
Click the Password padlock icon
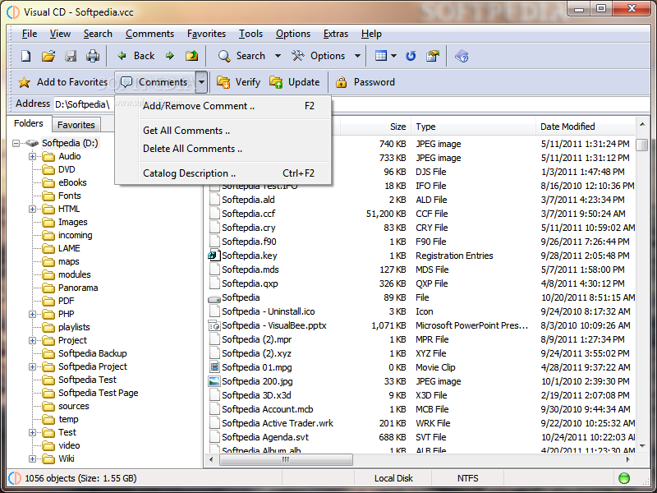(x=342, y=82)
